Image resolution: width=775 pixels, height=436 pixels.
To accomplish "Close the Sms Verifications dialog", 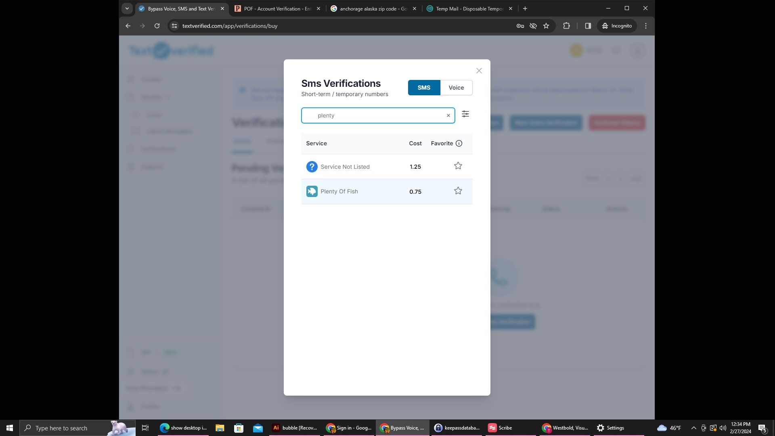I will 479,71.
